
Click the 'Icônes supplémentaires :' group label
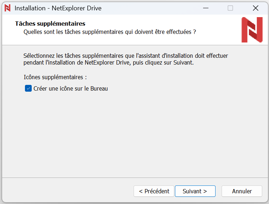coord(55,77)
